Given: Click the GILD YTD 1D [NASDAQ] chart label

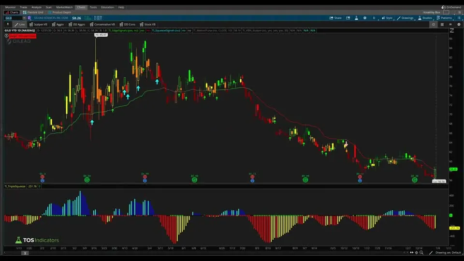Looking at the screenshot, I should click(19, 30).
